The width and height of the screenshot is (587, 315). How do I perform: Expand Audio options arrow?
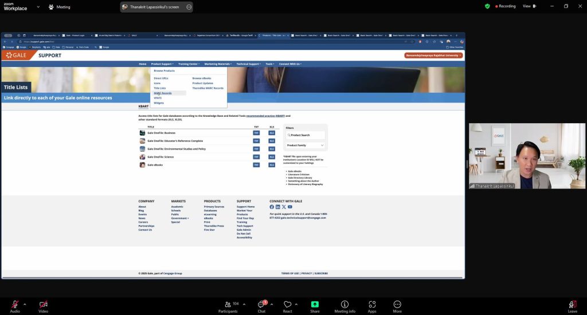(25, 304)
